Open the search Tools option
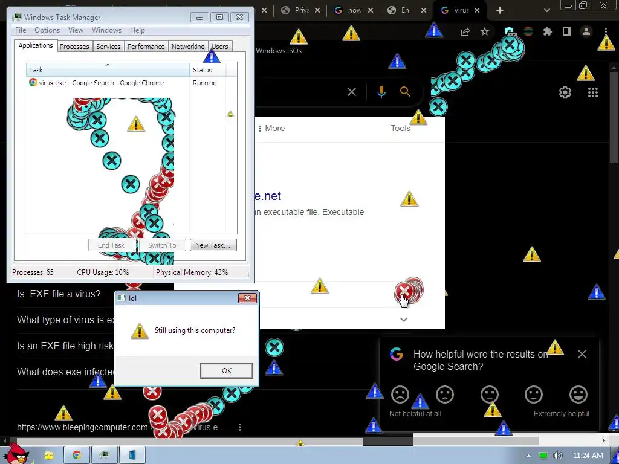 click(x=400, y=128)
